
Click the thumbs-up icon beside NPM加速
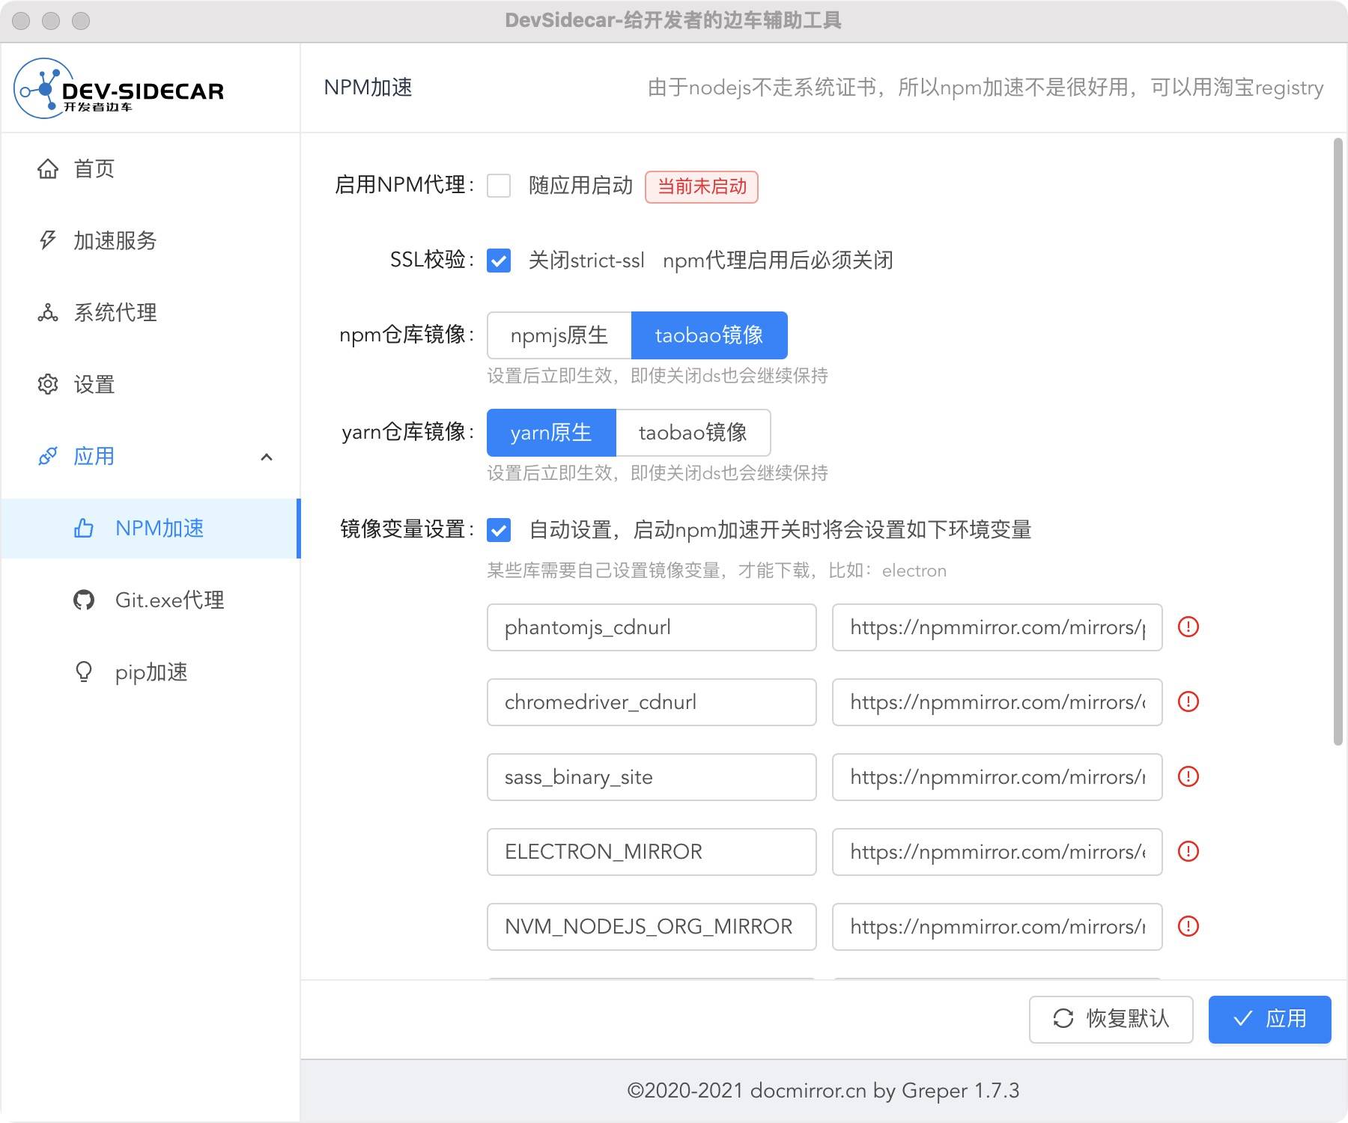(84, 528)
